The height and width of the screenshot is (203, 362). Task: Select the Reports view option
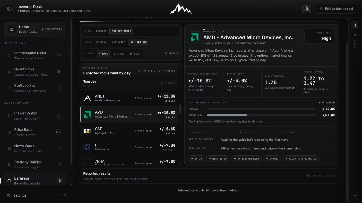(x=101, y=31)
